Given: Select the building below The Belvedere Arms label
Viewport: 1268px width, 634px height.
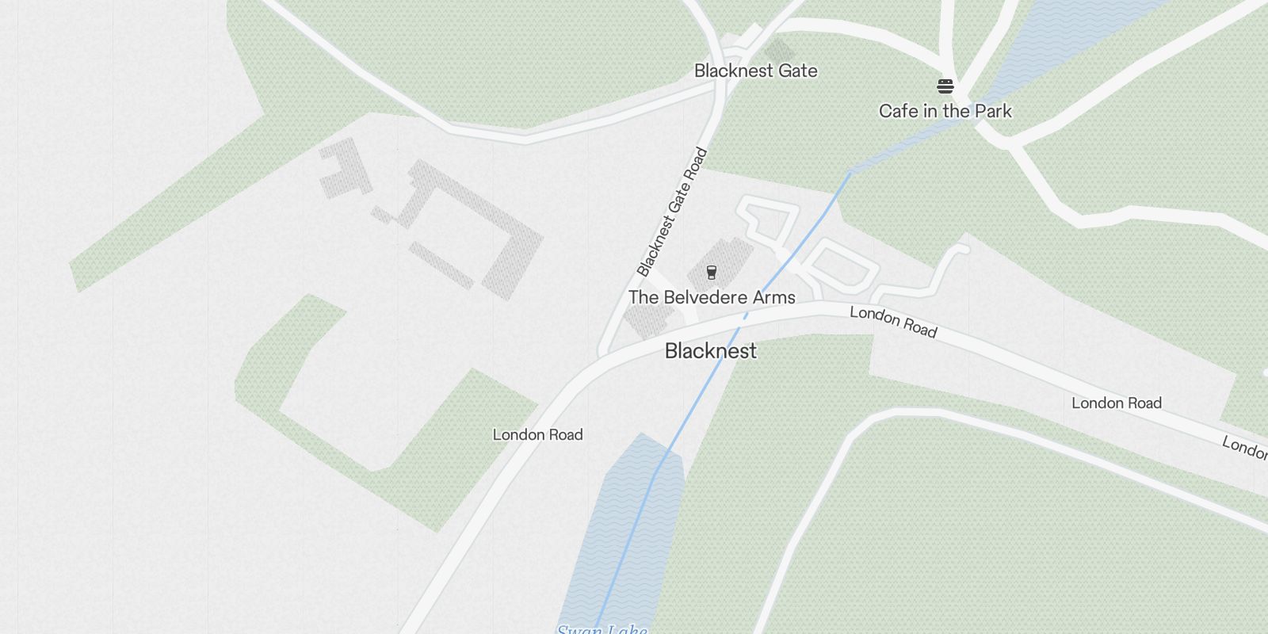Looking at the screenshot, I should tap(648, 320).
